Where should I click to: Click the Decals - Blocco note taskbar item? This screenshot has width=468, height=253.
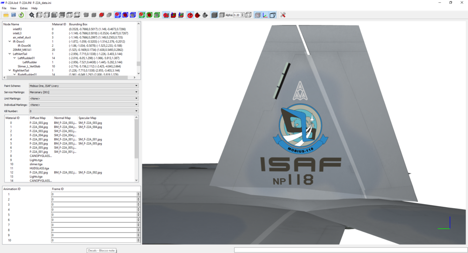[102, 251]
